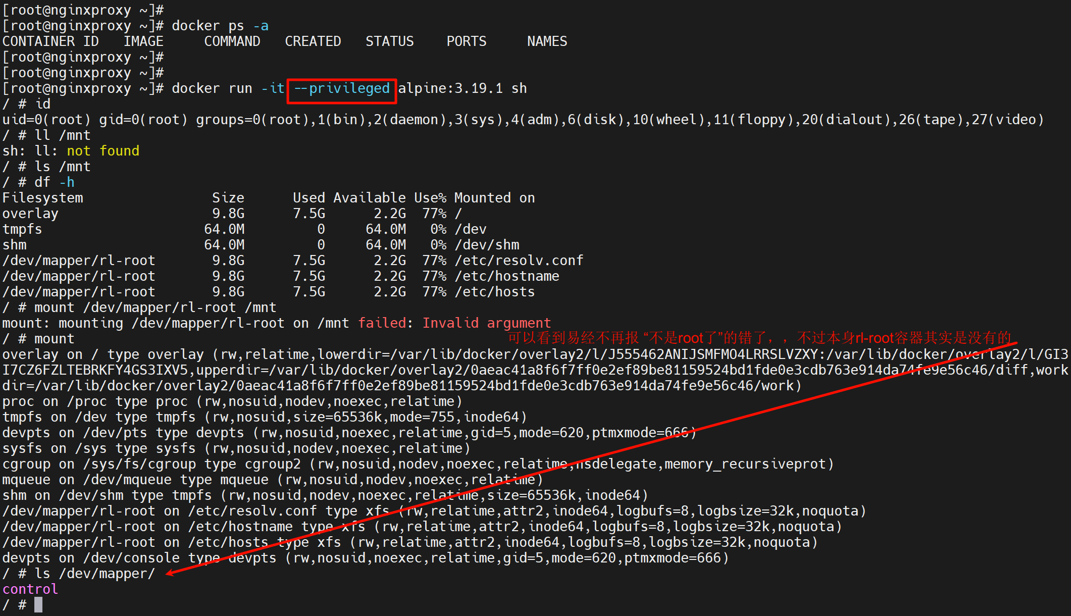Click the 'Filesystem' heading of df output

click(x=43, y=198)
